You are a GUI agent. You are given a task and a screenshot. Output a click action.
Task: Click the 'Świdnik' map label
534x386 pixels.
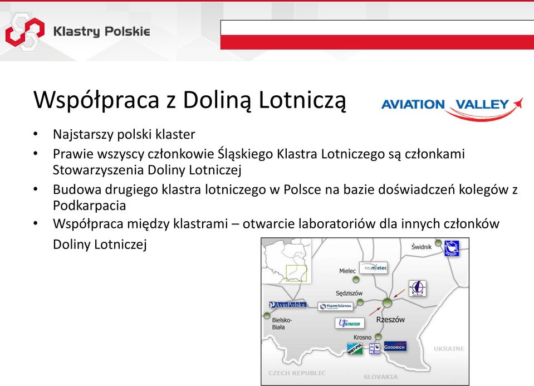(422, 247)
